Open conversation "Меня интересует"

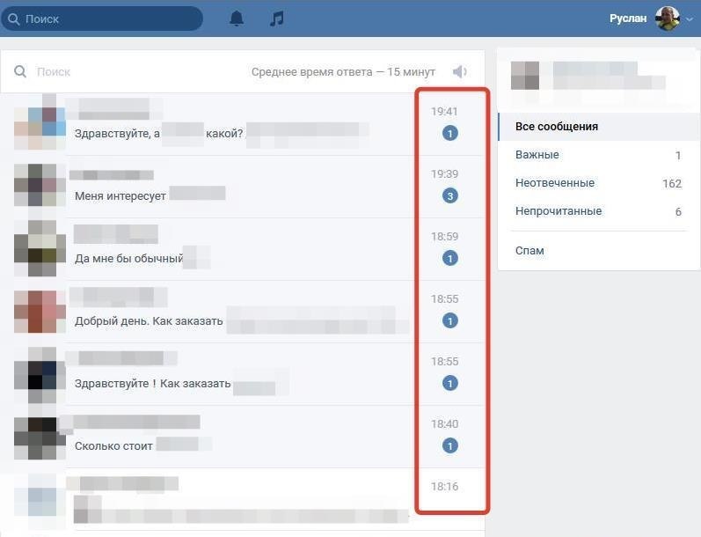click(242, 187)
